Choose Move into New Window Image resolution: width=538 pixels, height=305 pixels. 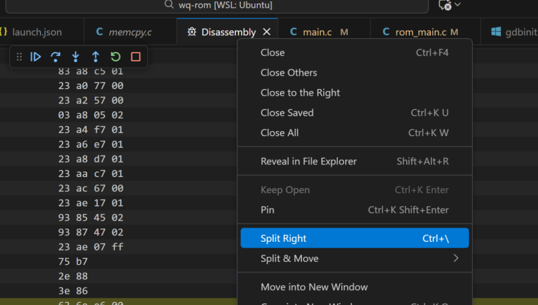tap(355, 287)
